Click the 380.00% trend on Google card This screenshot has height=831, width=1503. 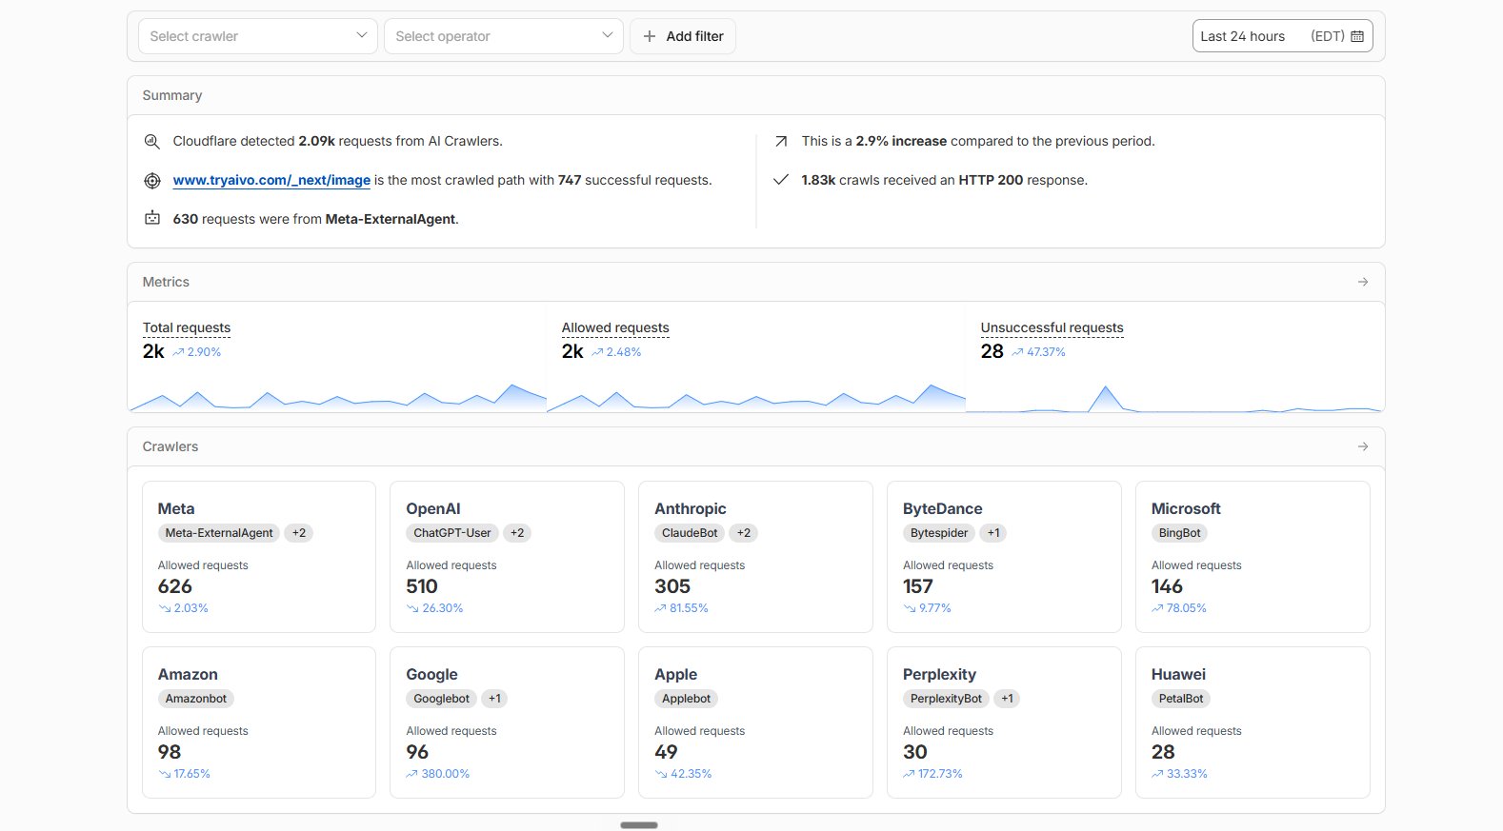coord(438,774)
